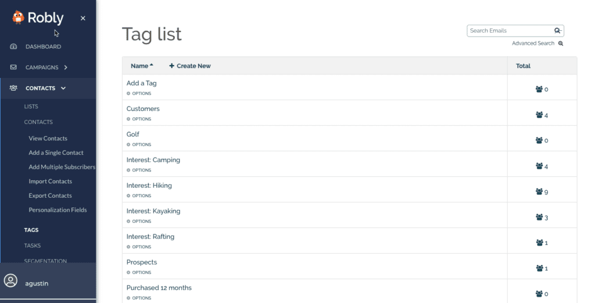Click the Create New button
The width and height of the screenshot is (595, 303).
click(190, 66)
